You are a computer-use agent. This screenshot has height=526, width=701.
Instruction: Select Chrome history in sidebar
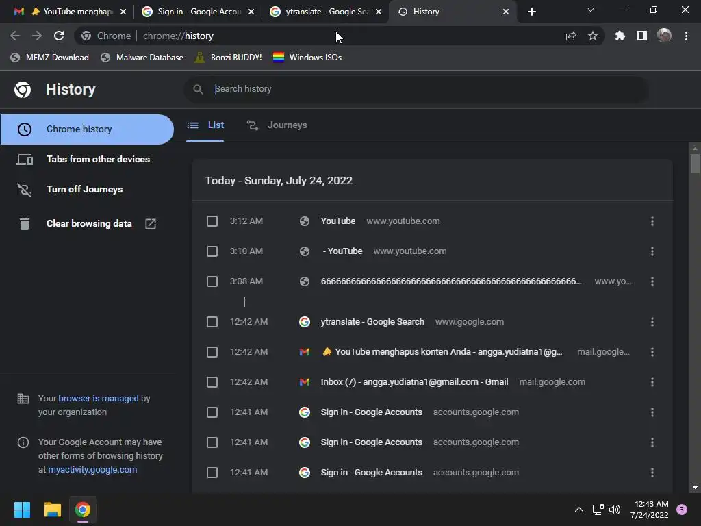coord(87,129)
